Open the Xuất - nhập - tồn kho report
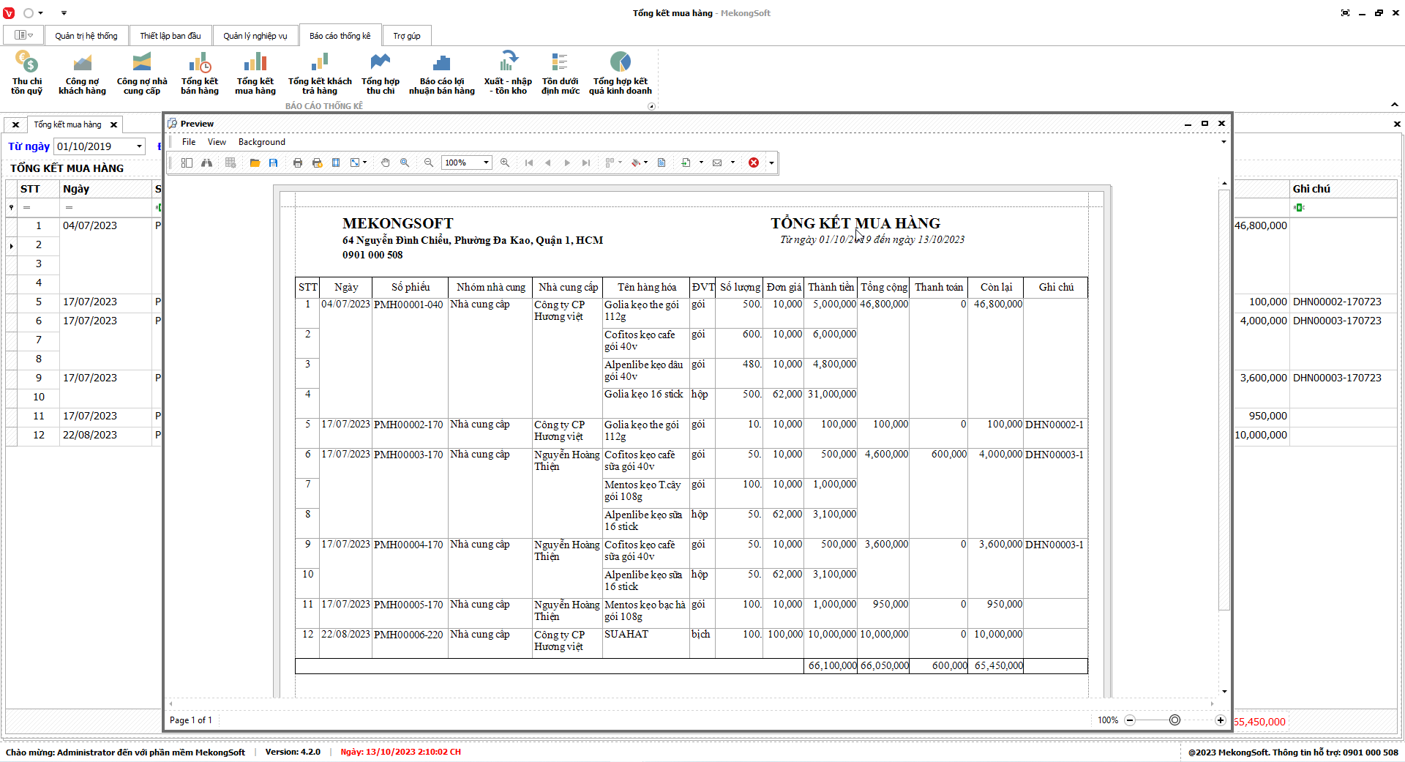1405x762 pixels. 508,72
